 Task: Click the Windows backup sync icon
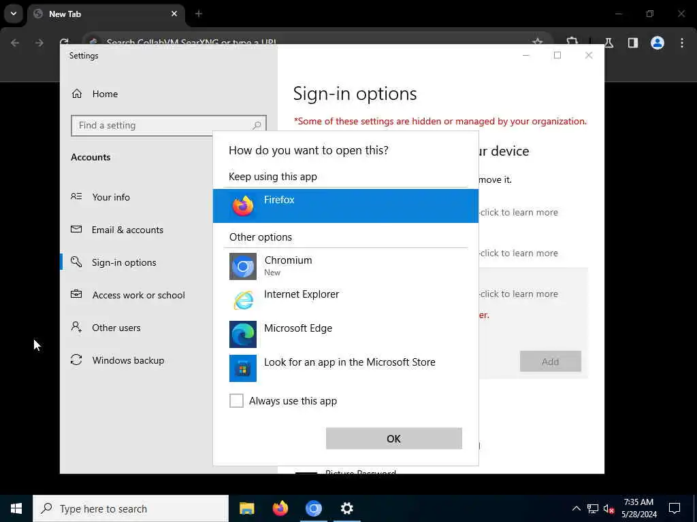76,360
